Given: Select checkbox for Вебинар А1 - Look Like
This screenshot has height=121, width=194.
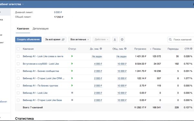Looking at the screenshot, I should tap(18, 93).
